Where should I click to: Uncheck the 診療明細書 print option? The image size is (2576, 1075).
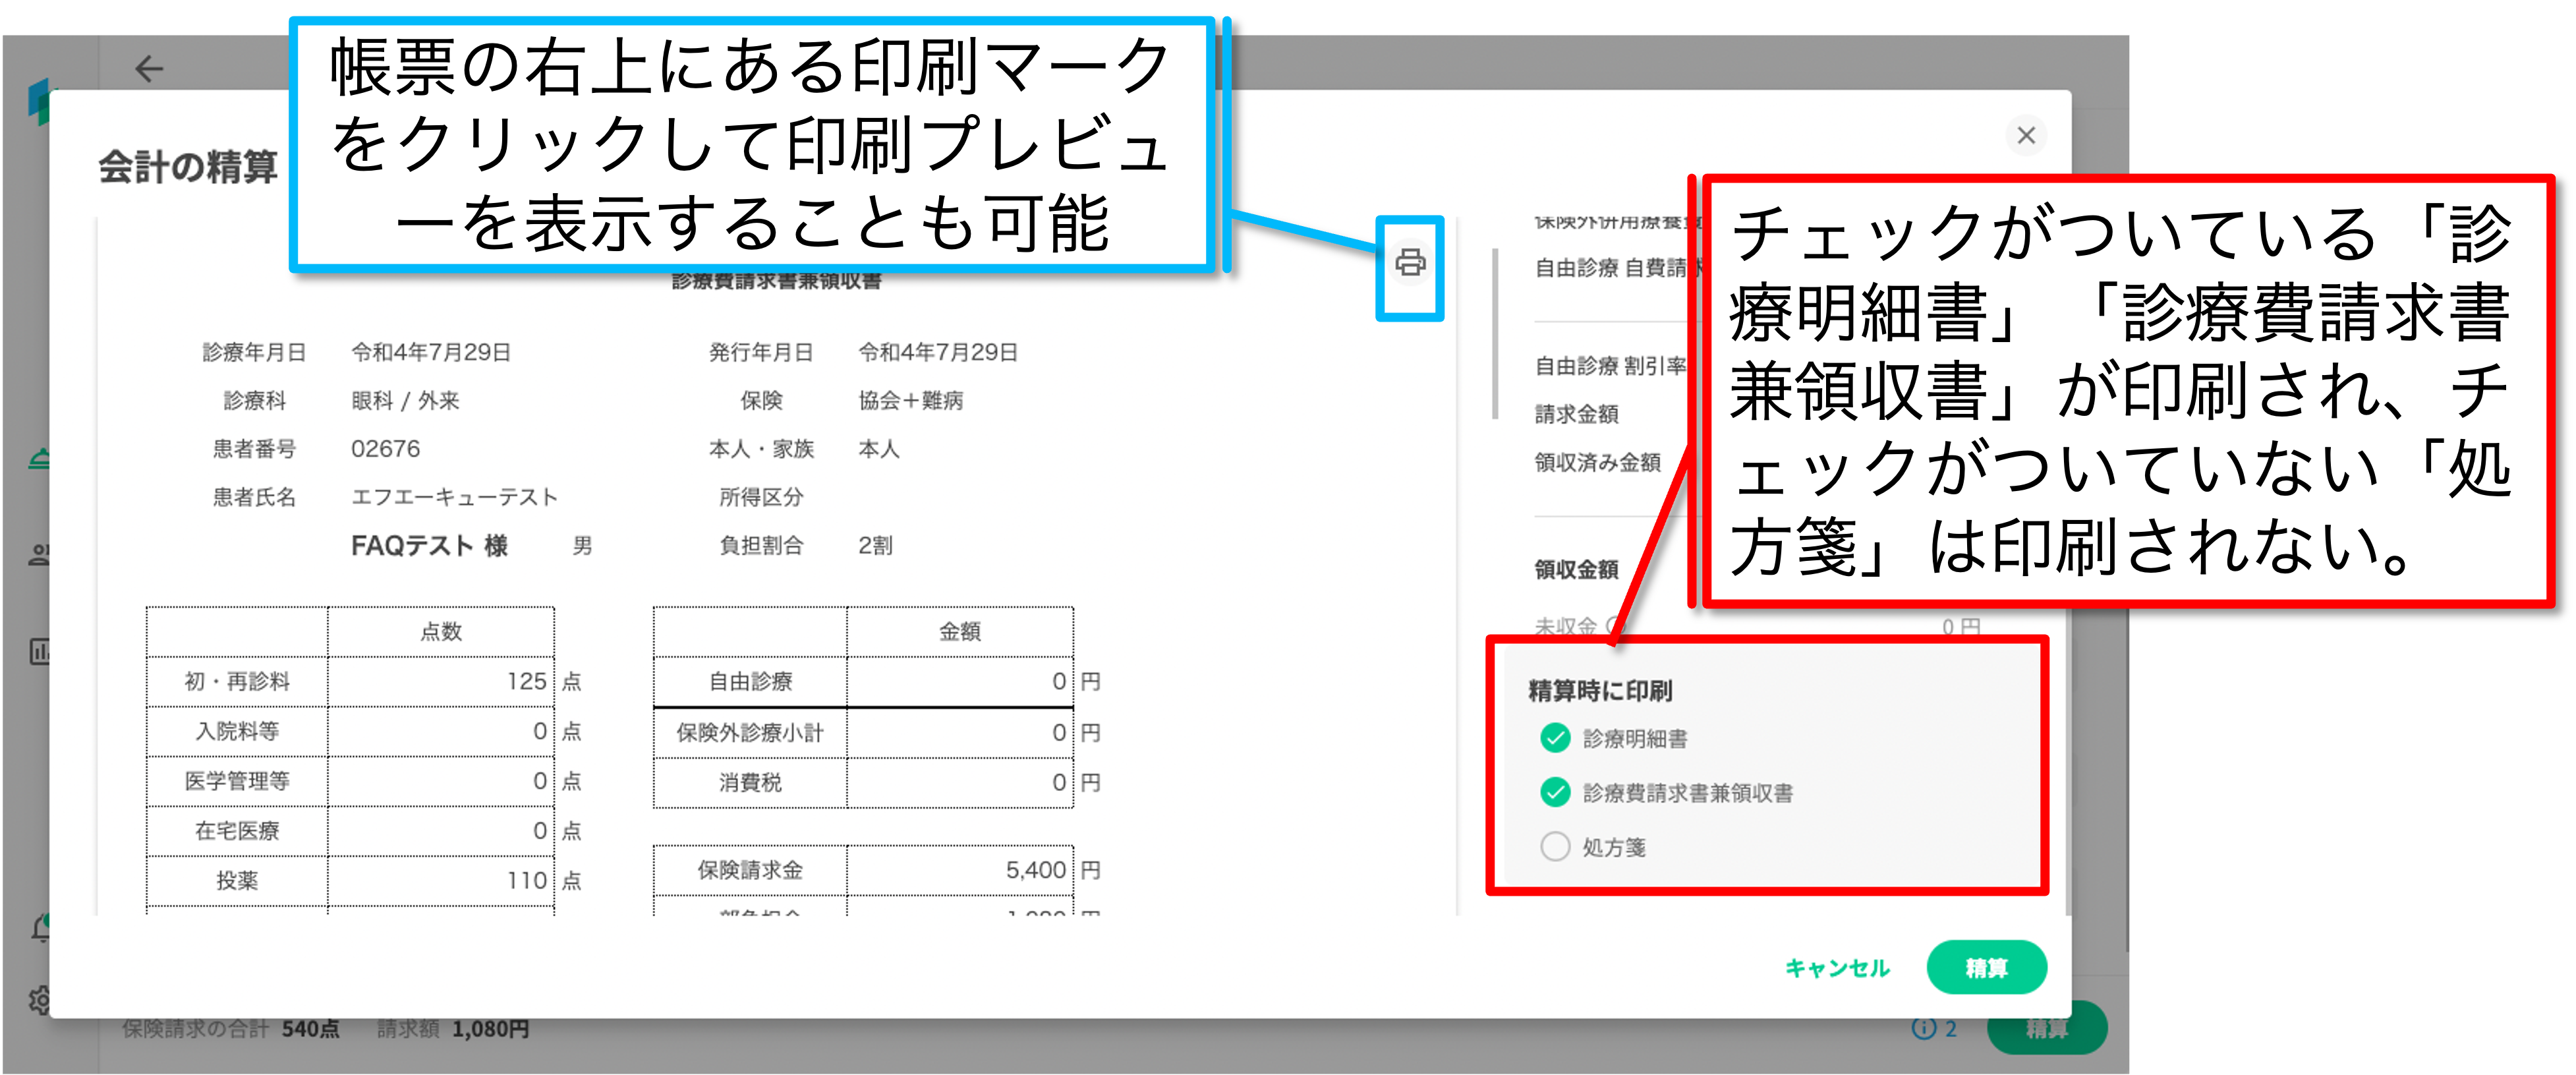(x=1555, y=738)
